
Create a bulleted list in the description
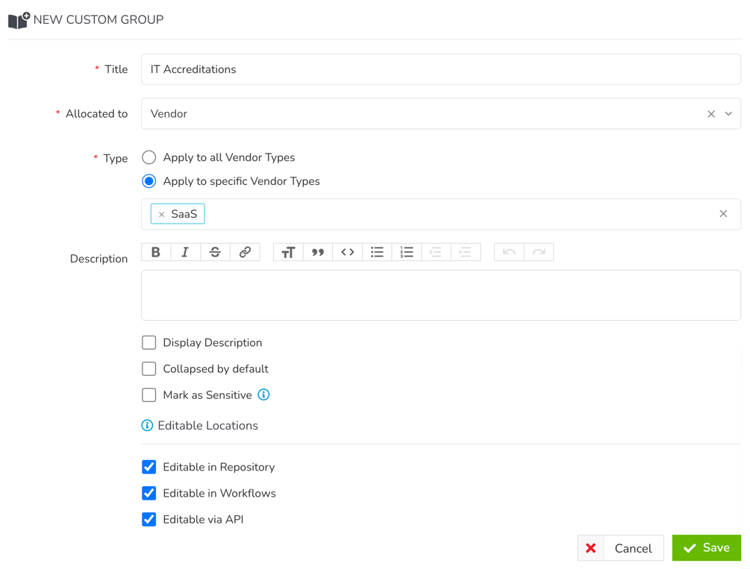click(x=377, y=252)
